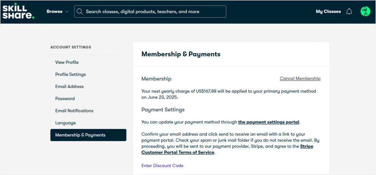376x175 pixels.
Task: Open View Profile in sidebar
Action: [x=67, y=62]
